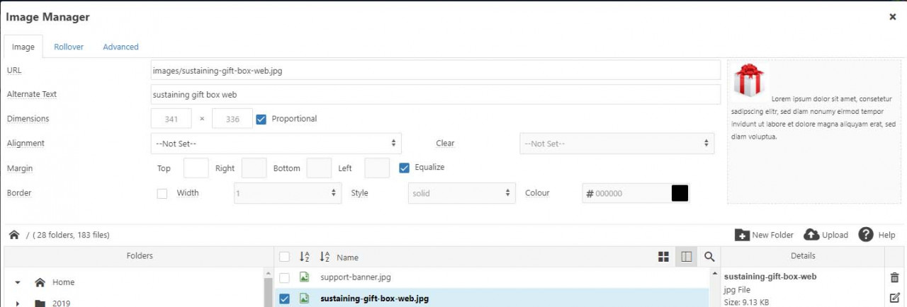
Task: Open the Upload dialog
Action: 826,235
